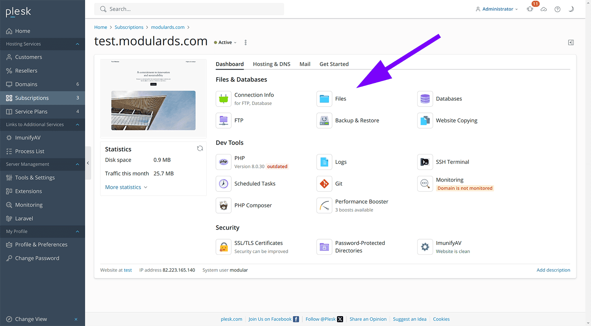Image resolution: width=591 pixels, height=326 pixels.
Task: Open the Databases icon
Action: [x=425, y=99]
